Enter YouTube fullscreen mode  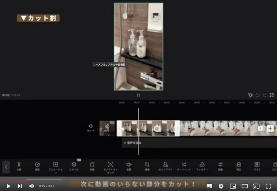[x=268, y=186]
